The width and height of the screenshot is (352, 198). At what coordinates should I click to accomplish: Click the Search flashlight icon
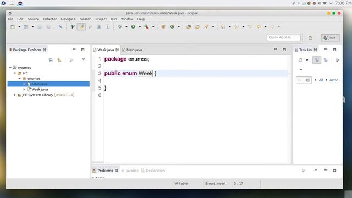coord(206,27)
